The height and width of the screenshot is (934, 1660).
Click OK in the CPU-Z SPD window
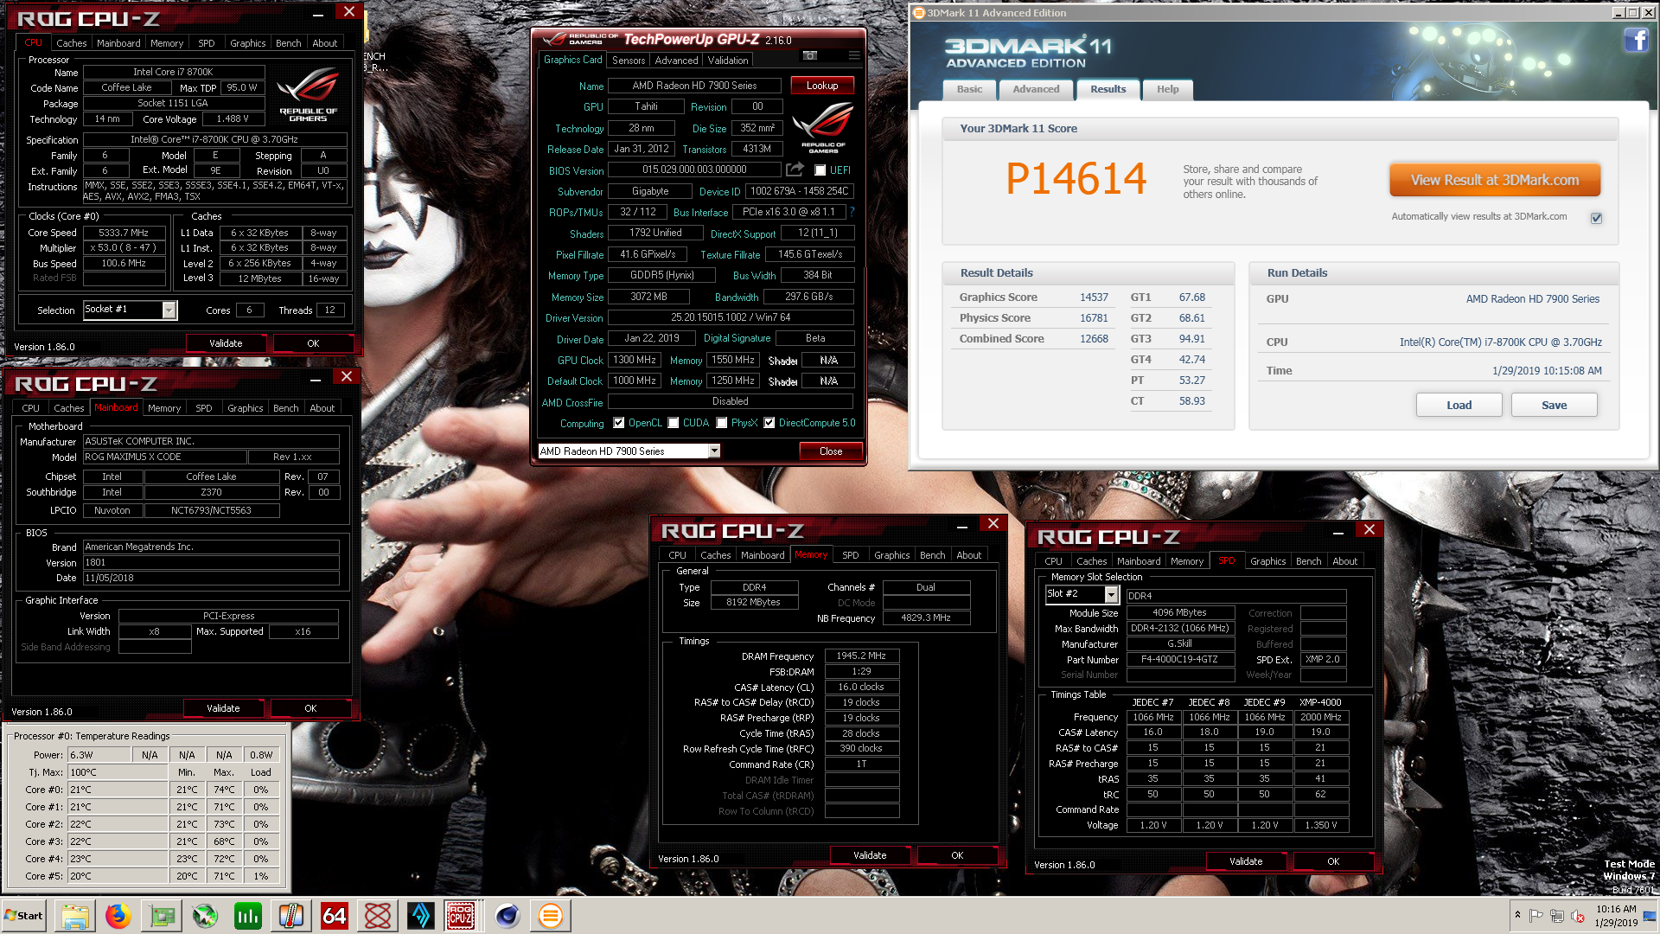point(1333,861)
